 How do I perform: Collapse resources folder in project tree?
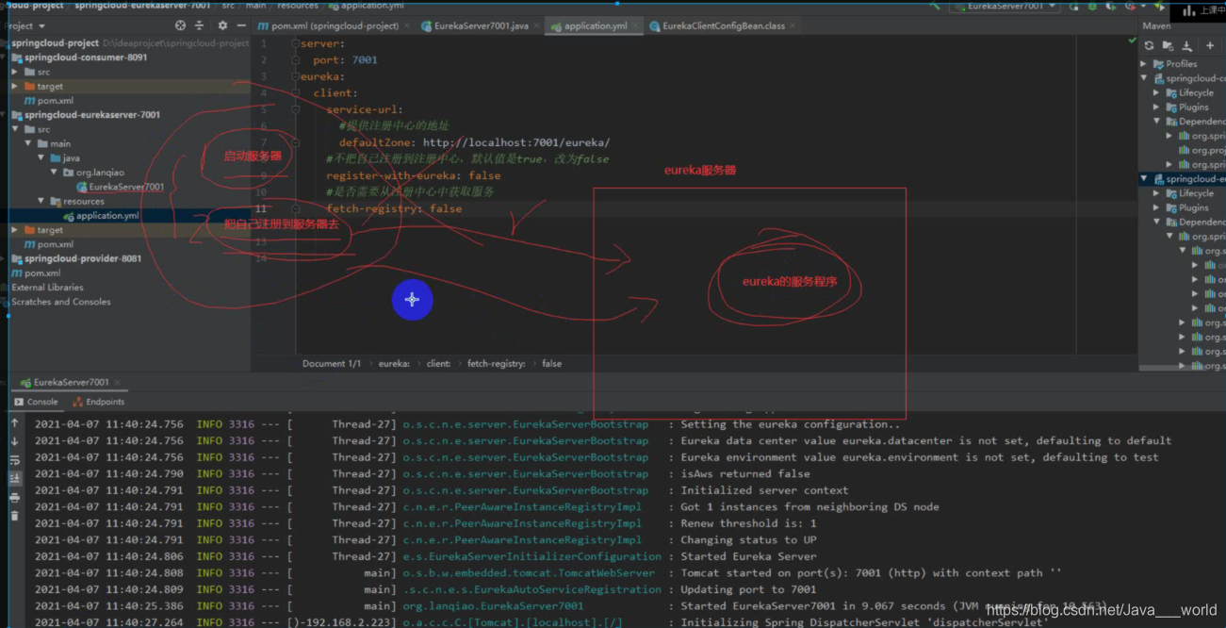pyautogui.click(x=41, y=201)
